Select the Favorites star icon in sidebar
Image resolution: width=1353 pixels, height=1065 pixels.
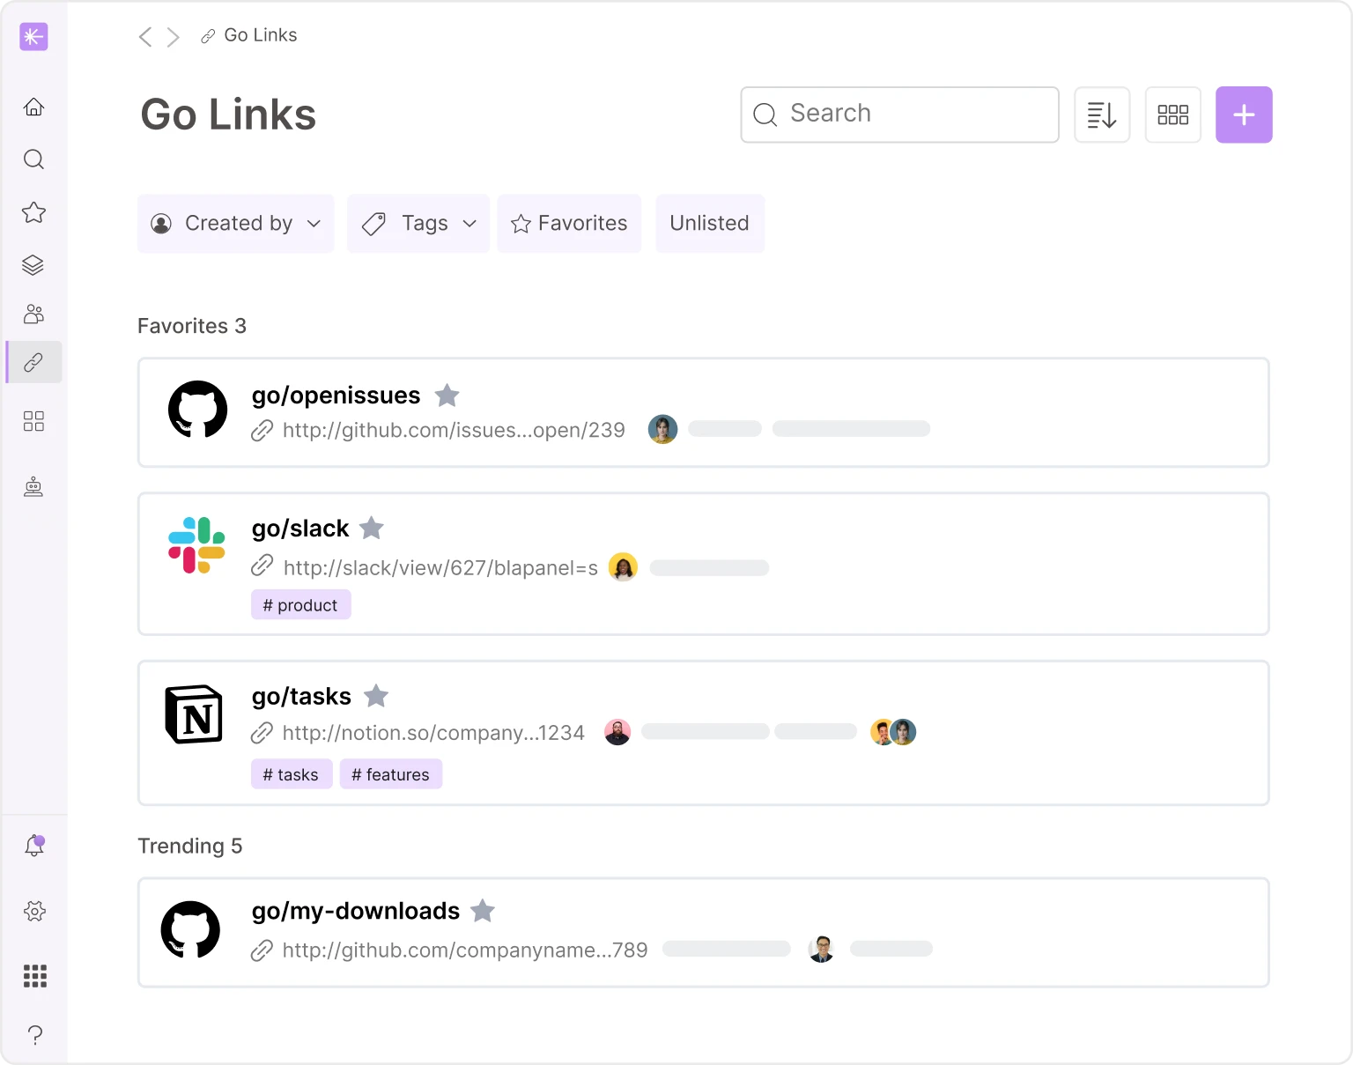(x=33, y=212)
